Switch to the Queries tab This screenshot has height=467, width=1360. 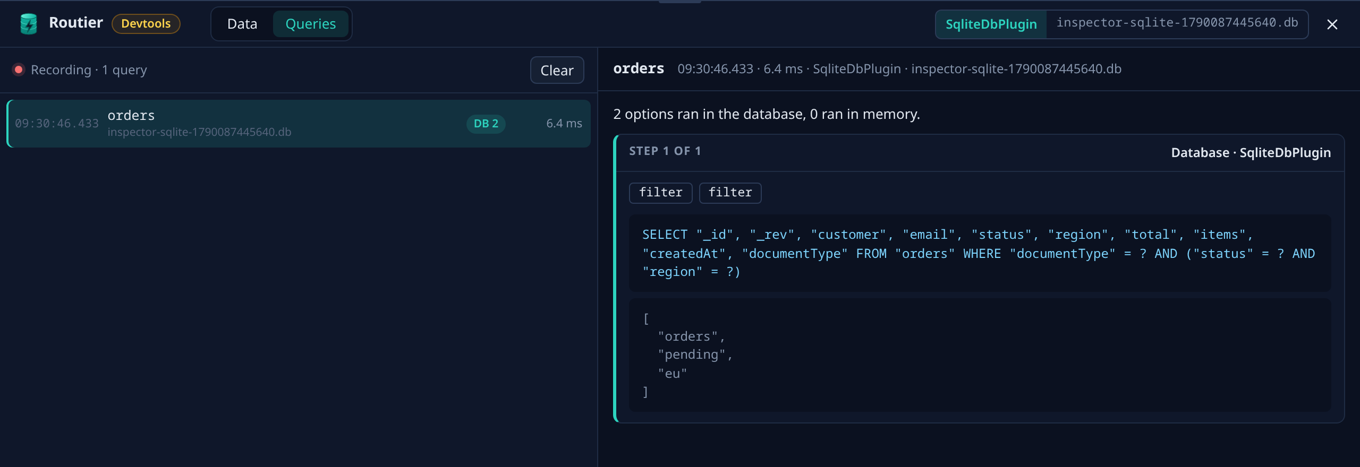pos(311,24)
